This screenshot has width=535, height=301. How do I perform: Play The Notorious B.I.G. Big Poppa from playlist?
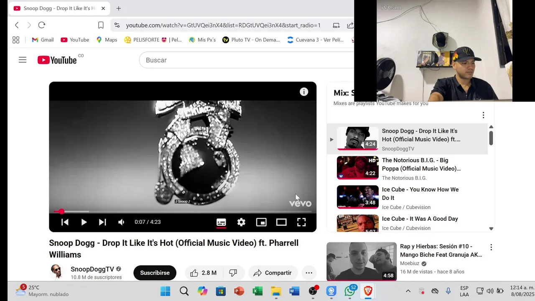point(407,168)
